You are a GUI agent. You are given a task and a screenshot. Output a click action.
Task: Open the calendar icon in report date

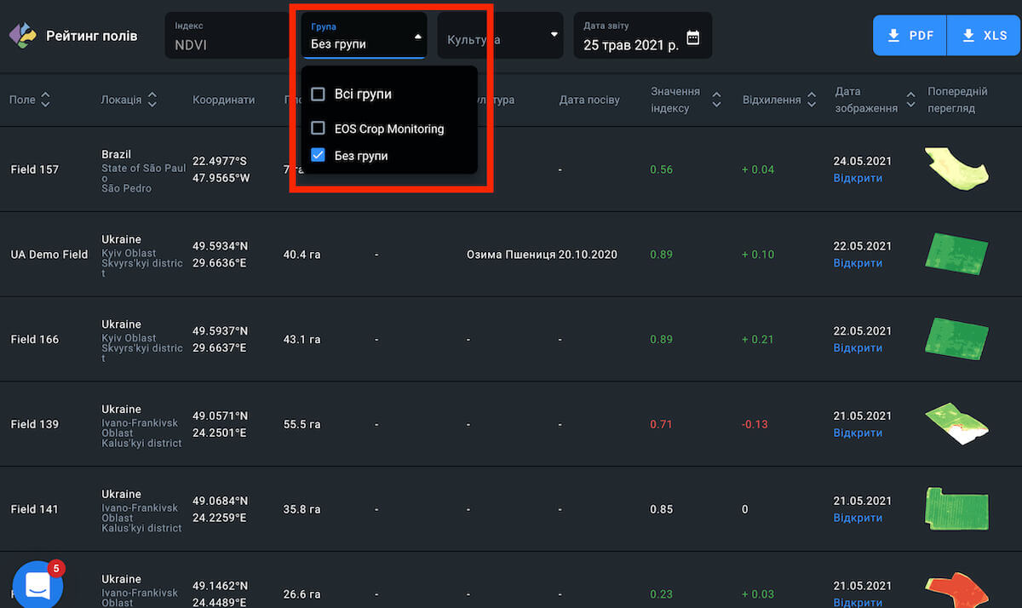click(693, 37)
